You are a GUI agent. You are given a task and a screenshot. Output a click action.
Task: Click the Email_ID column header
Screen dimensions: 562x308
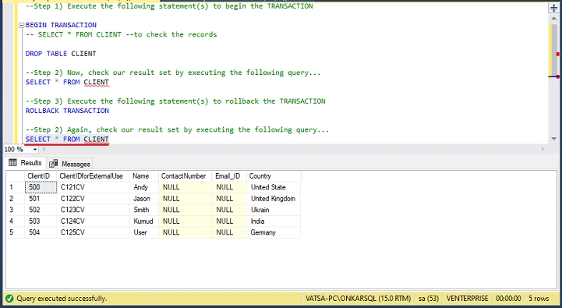[229, 176]
